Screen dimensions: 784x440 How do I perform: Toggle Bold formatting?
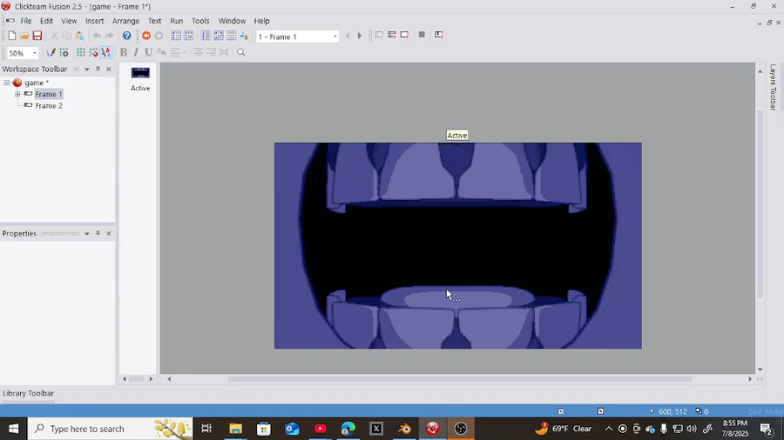(x=123, y=52)
